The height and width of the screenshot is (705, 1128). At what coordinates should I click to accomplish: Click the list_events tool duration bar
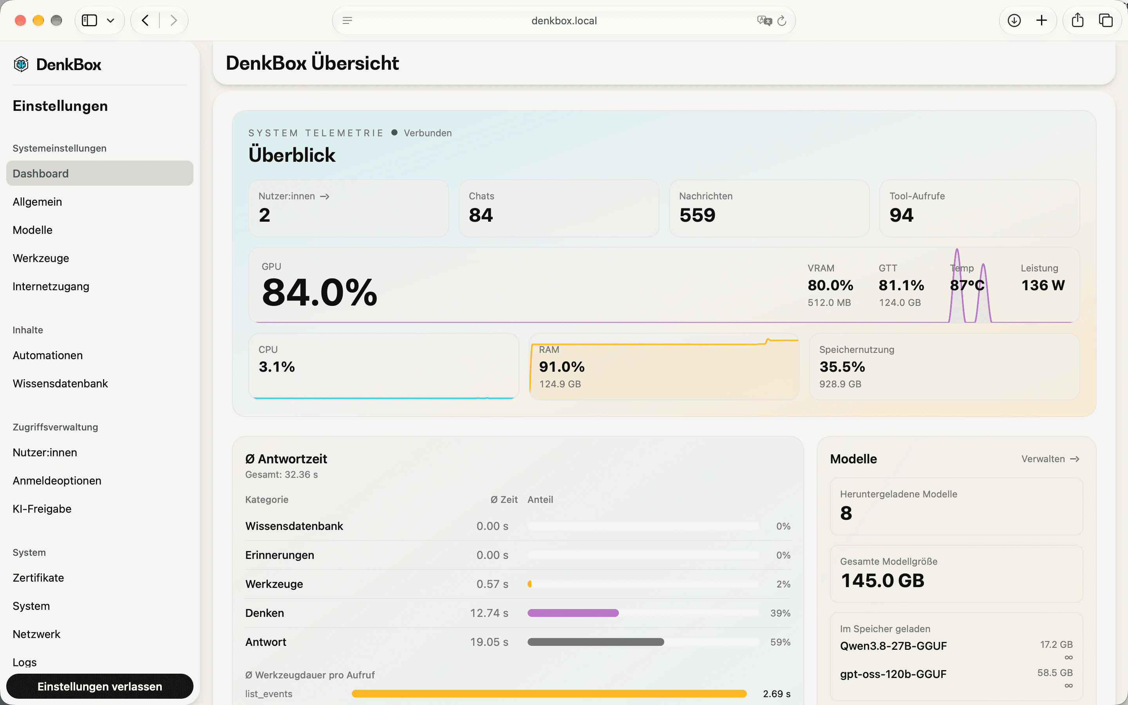tap(549, 694)
